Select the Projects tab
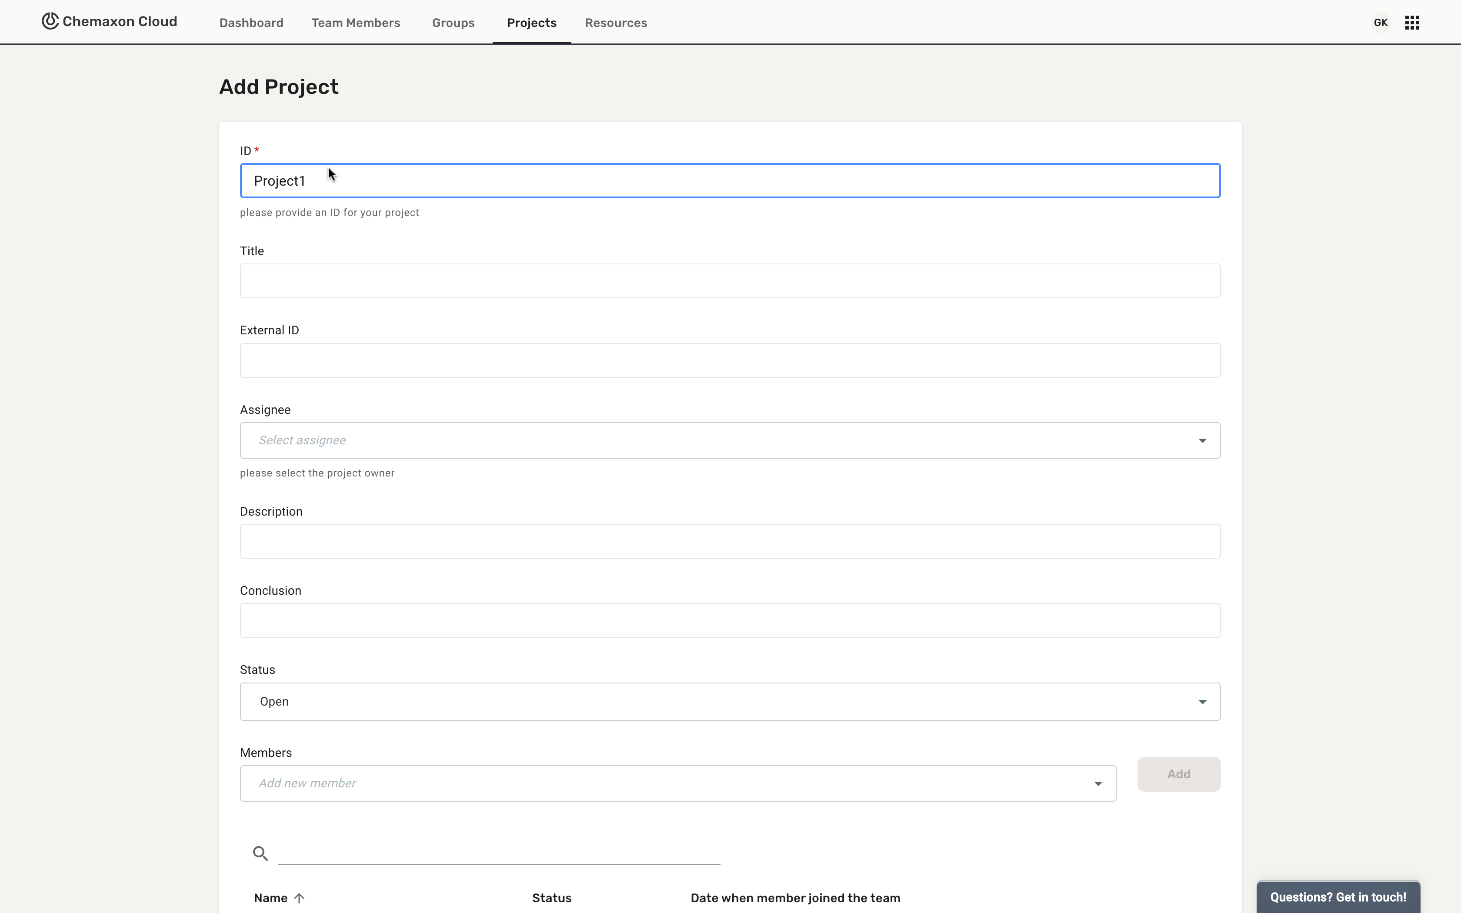Image resolution: width=1461 pixels, height=913 pixels. coord(531,23)
